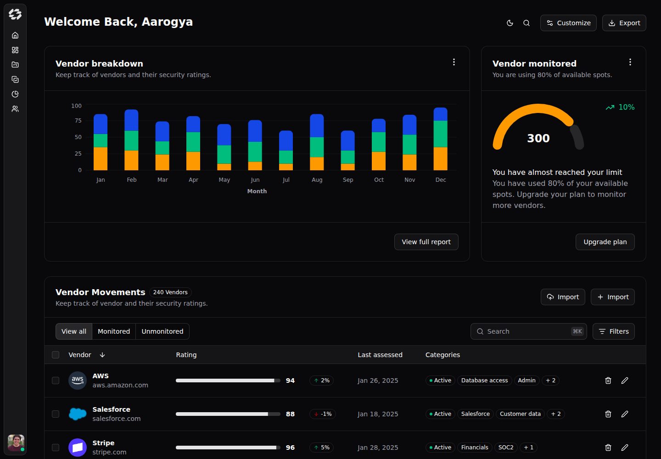The image size is (661, 459).
Task: Switch to the Unmonitored tab
Action: (x=162, y=331)
